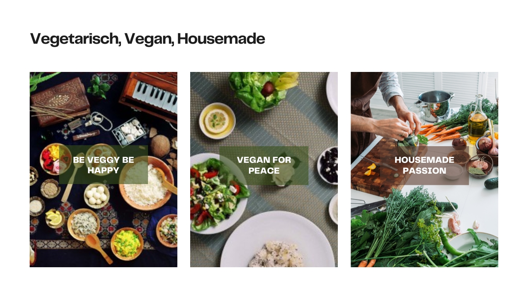This screenshot has height=297, width=528.
Task: Open the salad plates photo
Action: click(x=264, y=169)
